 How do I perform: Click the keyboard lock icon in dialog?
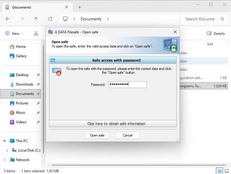(57, 71)
